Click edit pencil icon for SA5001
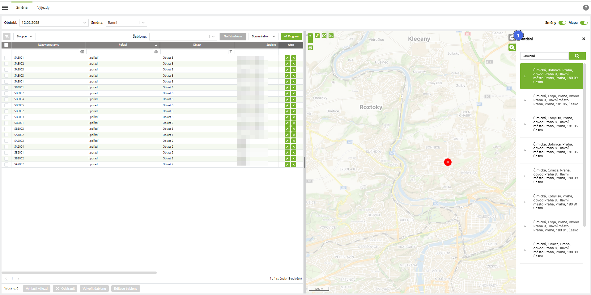 [287, 58]
